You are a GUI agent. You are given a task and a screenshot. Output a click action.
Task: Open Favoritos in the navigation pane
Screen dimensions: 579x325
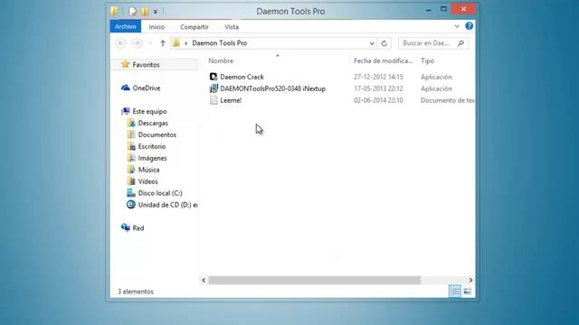point(146,64)
